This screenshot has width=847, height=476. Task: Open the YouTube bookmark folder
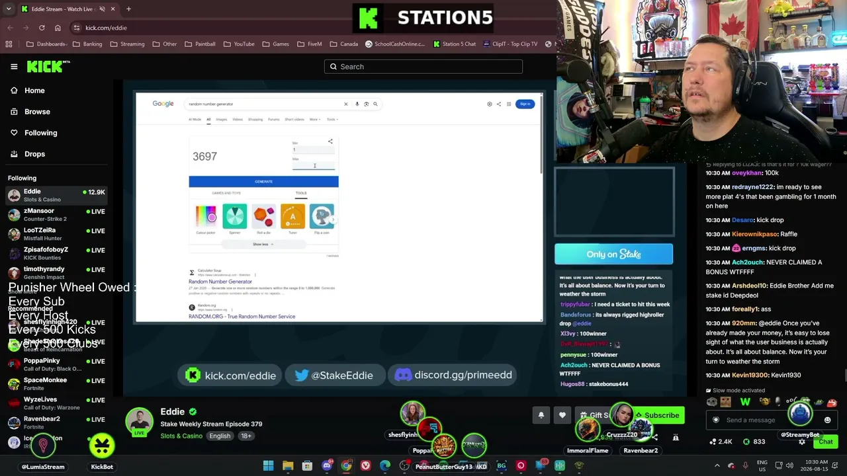[x=239, y=44]
